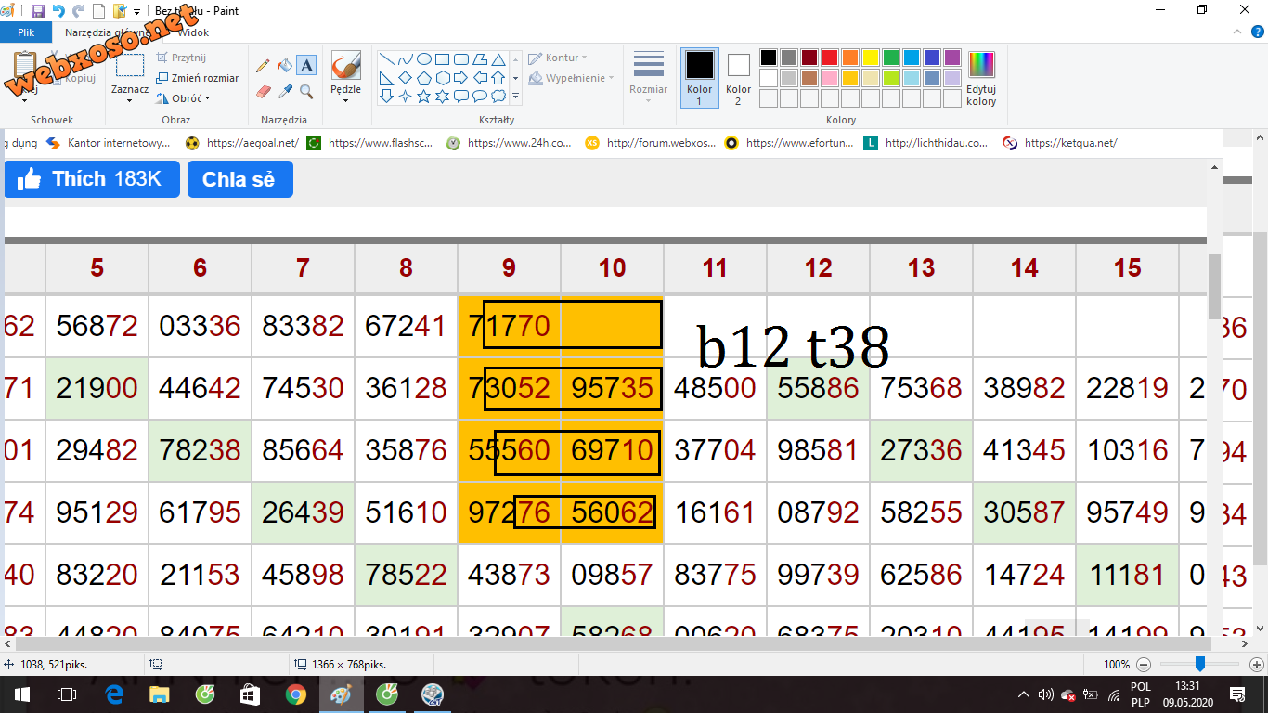Select the triangle shape
The height and width of the screenshot is (713, 1268).
(x=498, y=58)
